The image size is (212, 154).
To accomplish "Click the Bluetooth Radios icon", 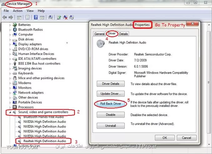I will point(15,30).
